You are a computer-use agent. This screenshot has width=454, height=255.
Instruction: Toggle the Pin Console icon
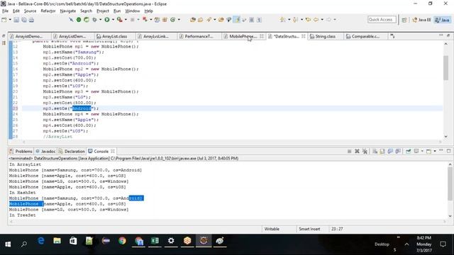coord(409,151)
